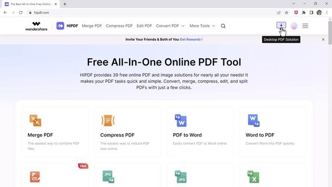
Task: Go back with browser back arrow
Action: (5, 12)
